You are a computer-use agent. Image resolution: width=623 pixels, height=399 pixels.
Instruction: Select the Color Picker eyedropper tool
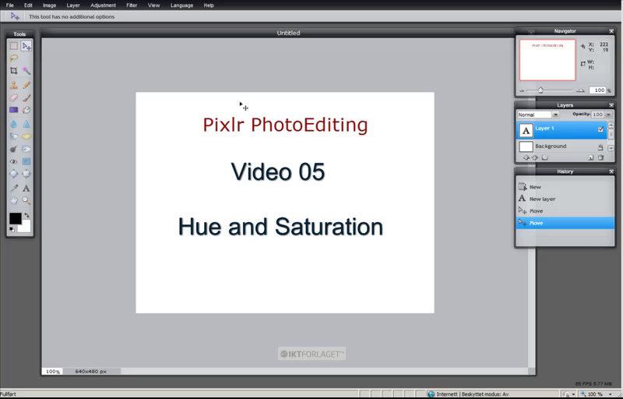[13, 188]
